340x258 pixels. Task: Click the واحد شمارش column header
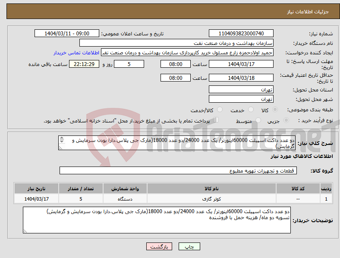[125, 189]
